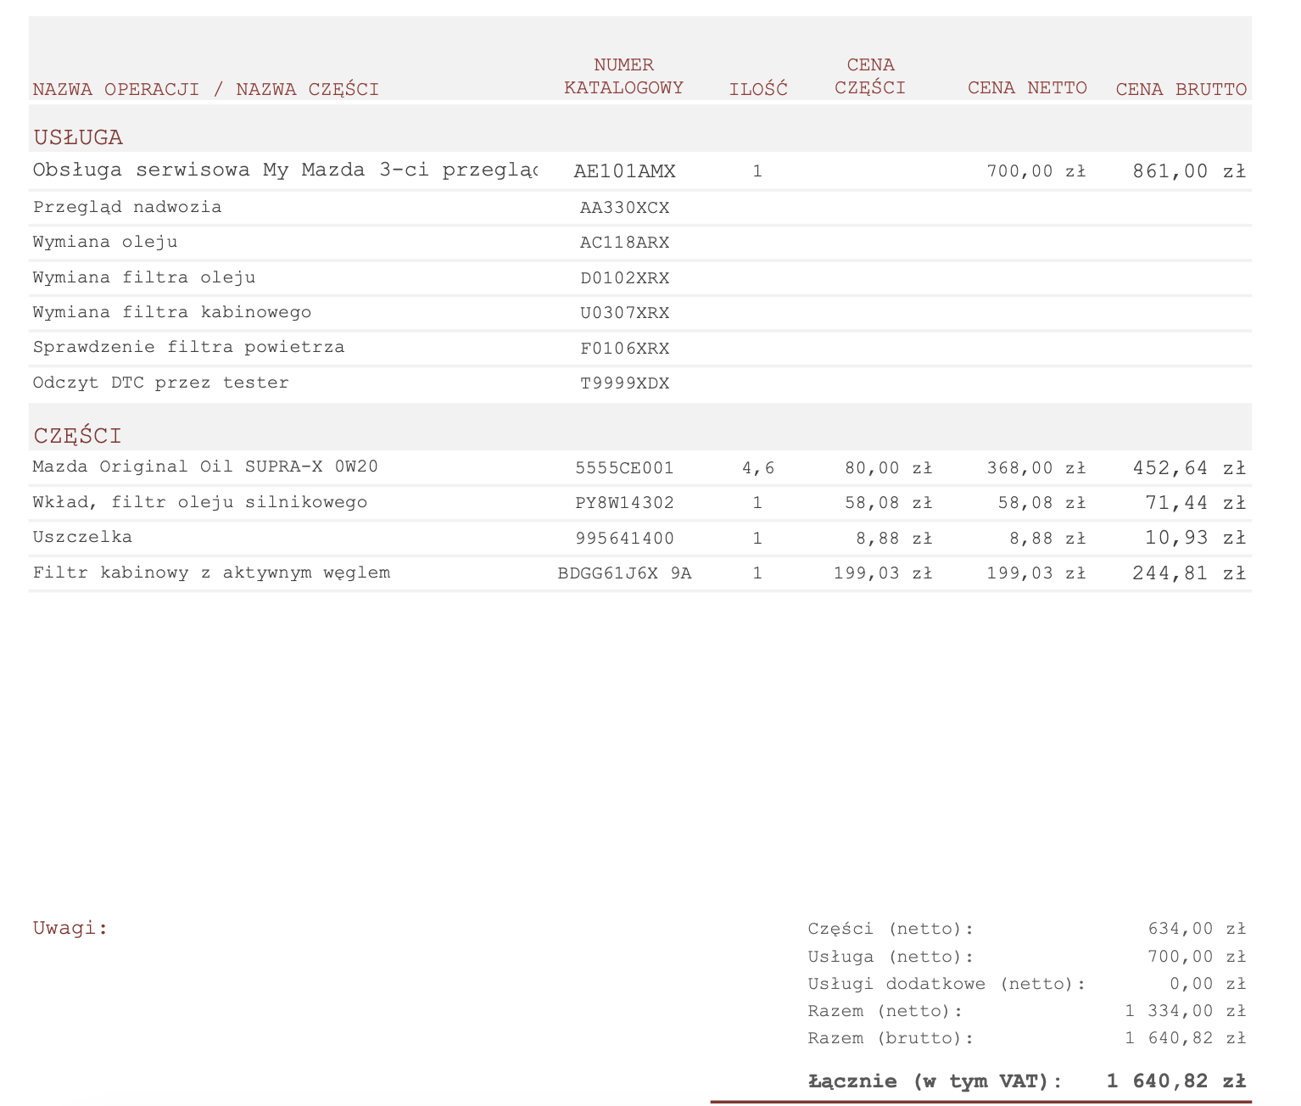The width and height of the screenshot is (1301, 1106).
Task: Click the CENA NETTO column header
Action: [x=1027, y=88]
